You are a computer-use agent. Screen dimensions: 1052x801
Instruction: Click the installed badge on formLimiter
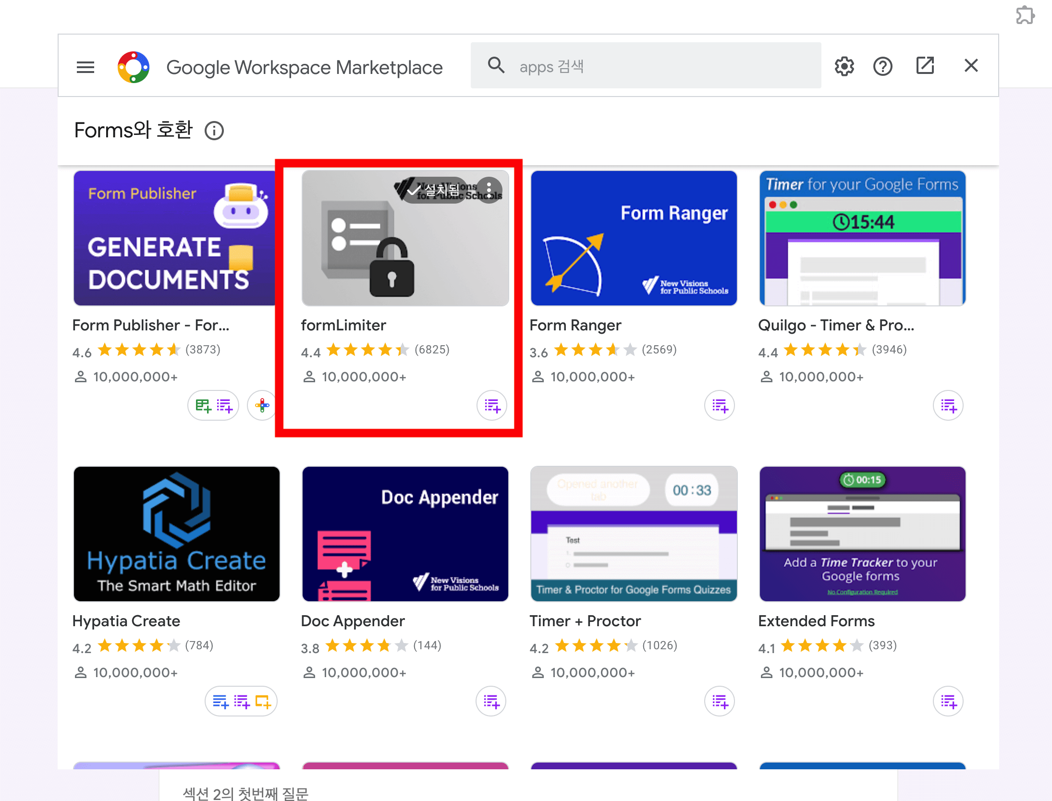pyautogui.click(x=434, y=190)
